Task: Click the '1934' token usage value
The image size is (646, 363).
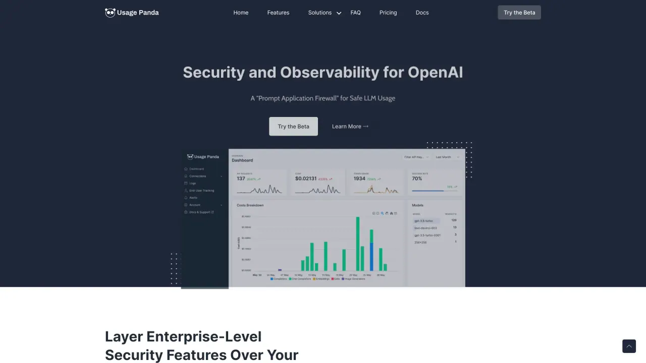Action: (x=359, y=178)
